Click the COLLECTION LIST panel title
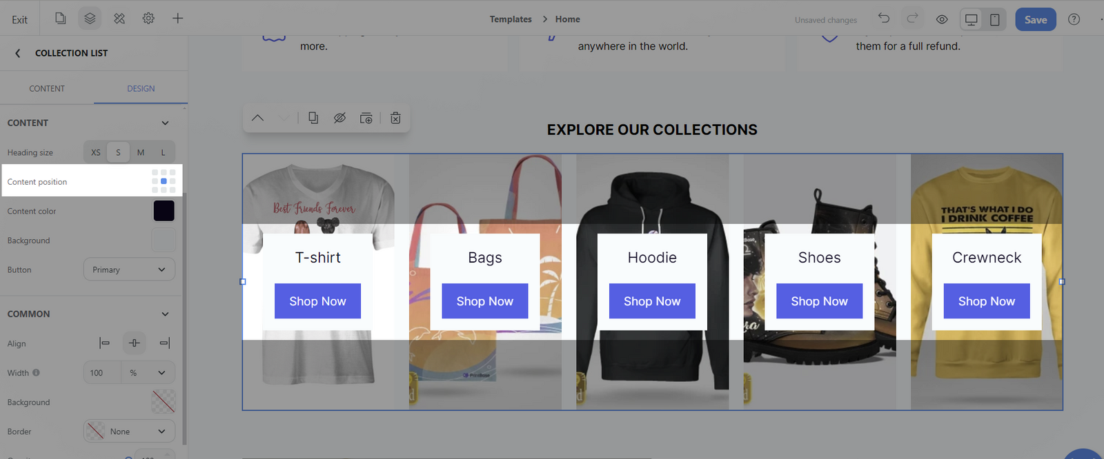1104x459 pixels. click(72, 53)
